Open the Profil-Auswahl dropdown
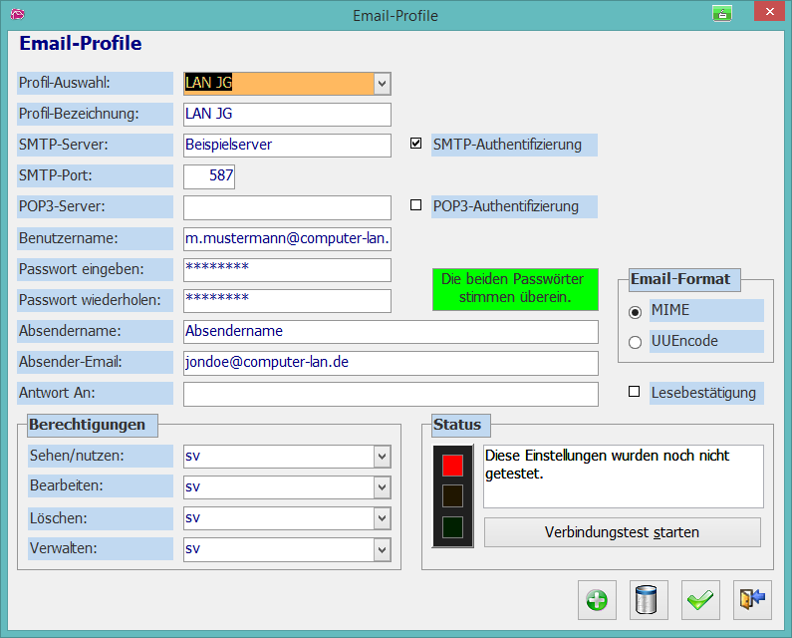Image resolution: width=792 pixels, height=638 pixels. [382, 84]
